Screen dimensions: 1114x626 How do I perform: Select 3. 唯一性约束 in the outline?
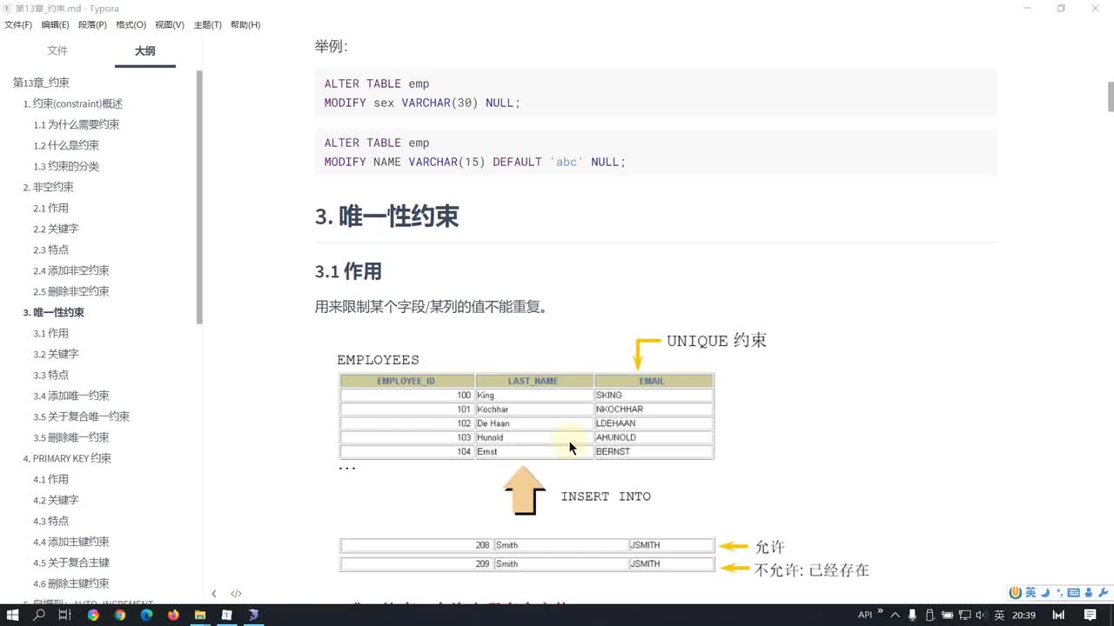pos(54,312)
